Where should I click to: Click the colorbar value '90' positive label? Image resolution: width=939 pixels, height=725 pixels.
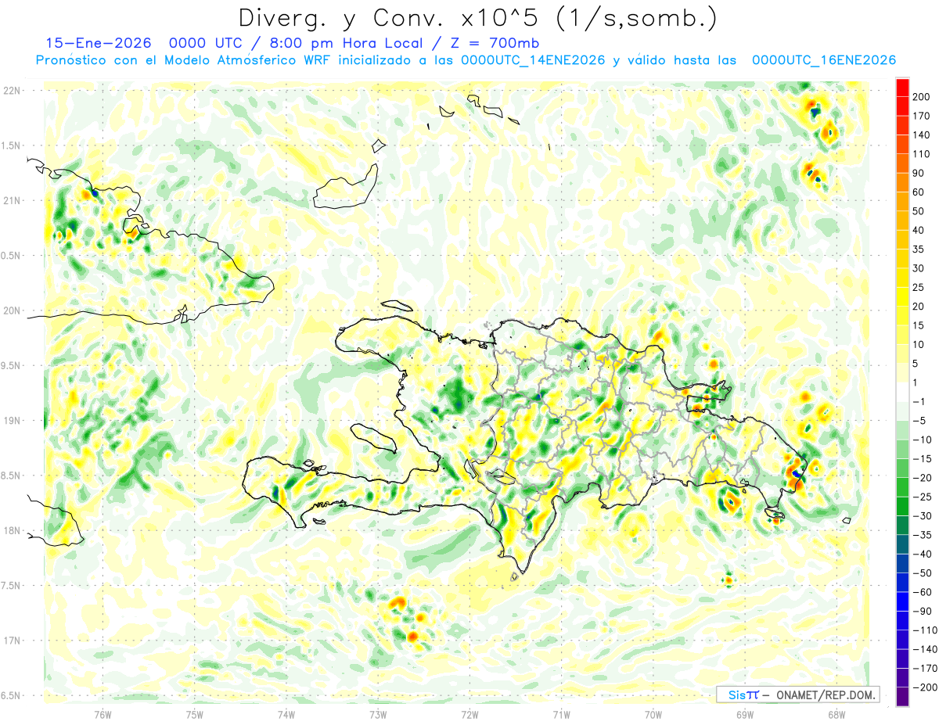tap(919, 173)
